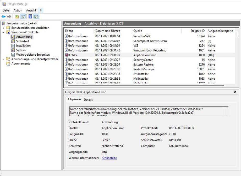This screenshot has height=176, width=241.
Task: Click the Abonnements icon
Action: (8, 63)
